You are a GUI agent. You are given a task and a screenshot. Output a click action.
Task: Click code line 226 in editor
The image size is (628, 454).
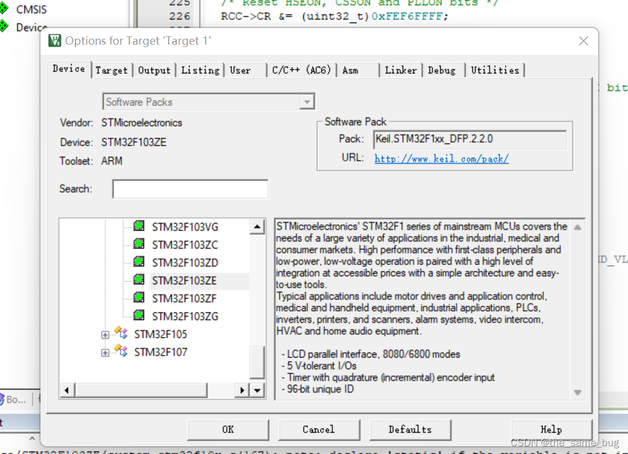click(334, 17)
